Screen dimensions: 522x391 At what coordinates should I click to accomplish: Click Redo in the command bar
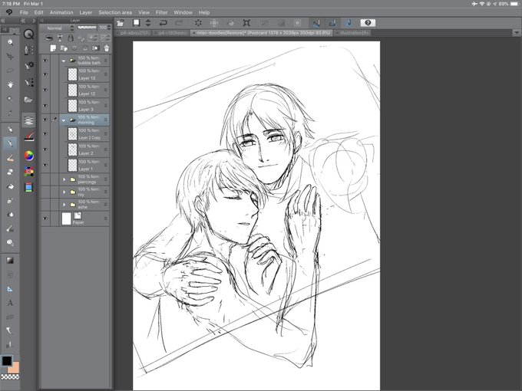pos(179,22)
